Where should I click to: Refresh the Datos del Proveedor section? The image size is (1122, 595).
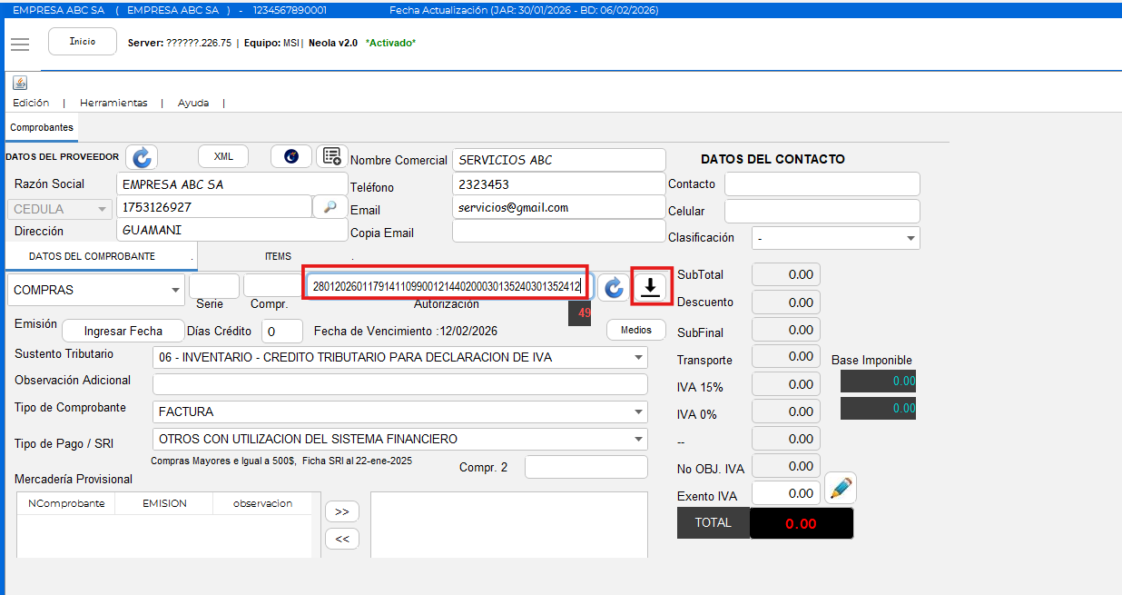tap(142, 157)
